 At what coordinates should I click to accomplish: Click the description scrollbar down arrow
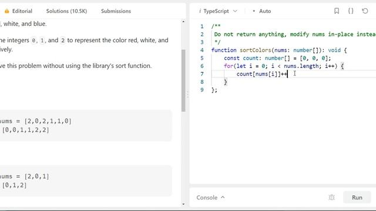pyautogui.click(x=183, y=204)
